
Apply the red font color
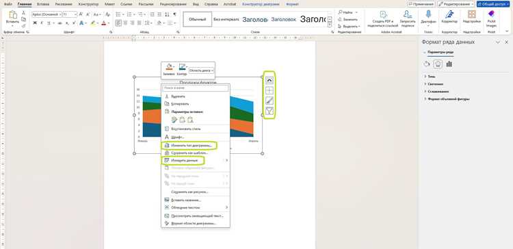tap(104, 23)
